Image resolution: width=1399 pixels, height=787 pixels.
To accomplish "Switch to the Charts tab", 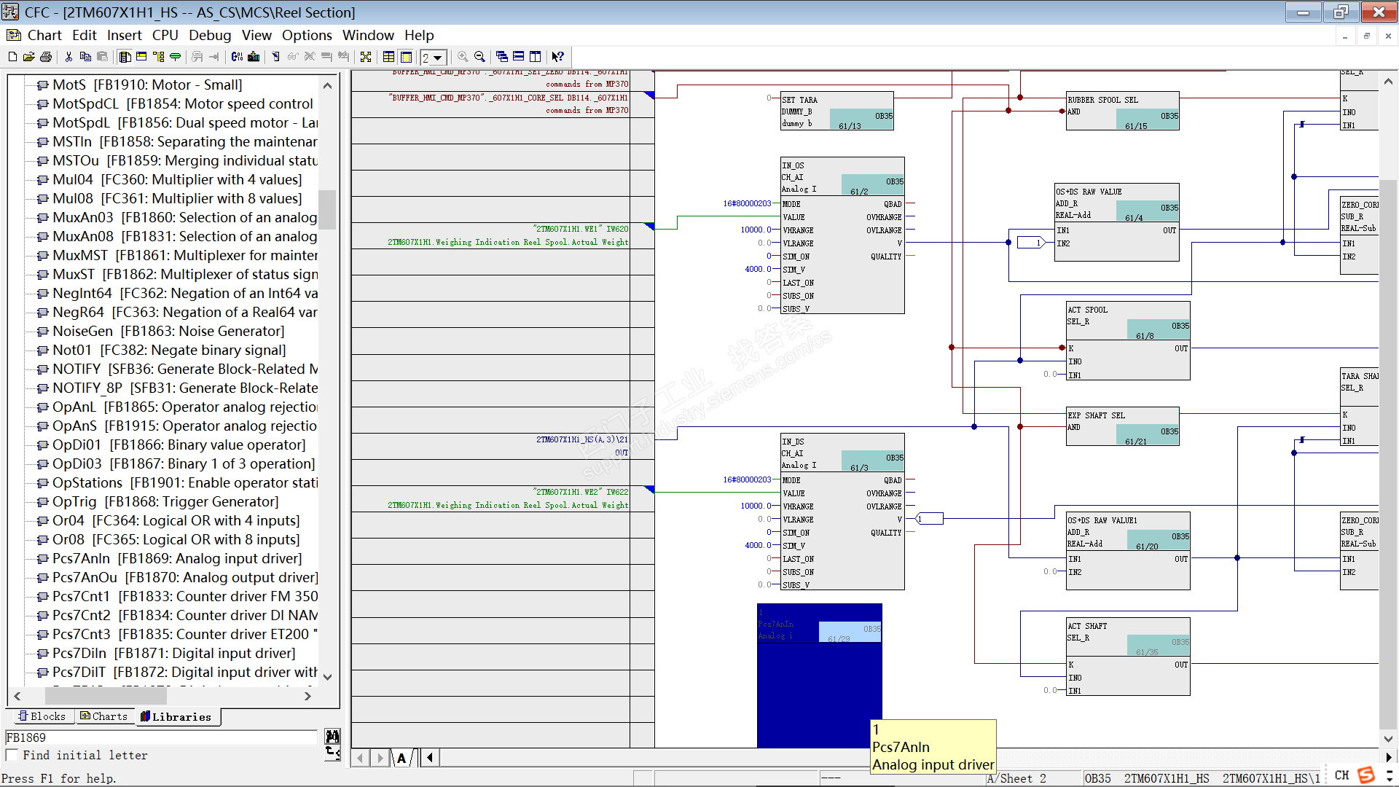I will click(104, 716).
